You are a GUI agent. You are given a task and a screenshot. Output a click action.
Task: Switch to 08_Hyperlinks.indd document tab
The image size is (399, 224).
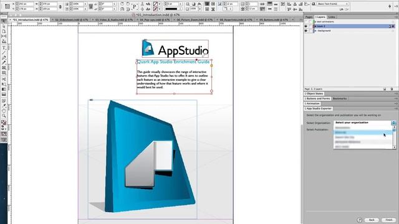pyautogui.click(x=236, y=19)
